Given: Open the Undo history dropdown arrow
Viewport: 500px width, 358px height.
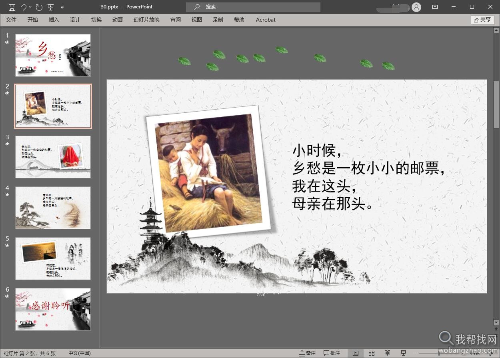Looking at the screenshot, I should click(30, 7).
